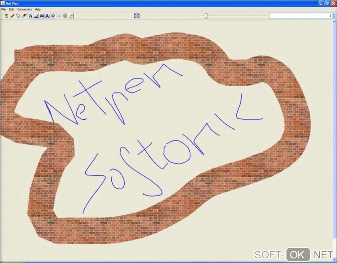Screen dimensions: 337x263
Task: Click the blue checkered fullscreen icon
Action: [137, 16]
